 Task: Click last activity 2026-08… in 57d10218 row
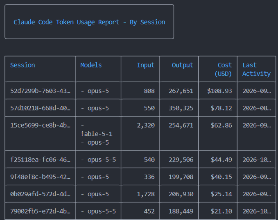point(257,108)
